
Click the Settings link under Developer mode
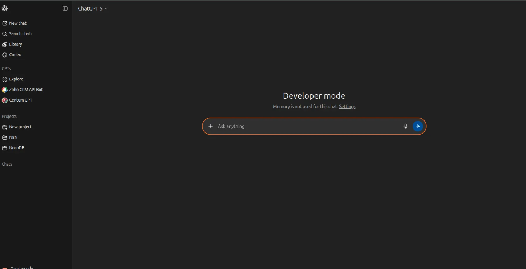(347, 107)
